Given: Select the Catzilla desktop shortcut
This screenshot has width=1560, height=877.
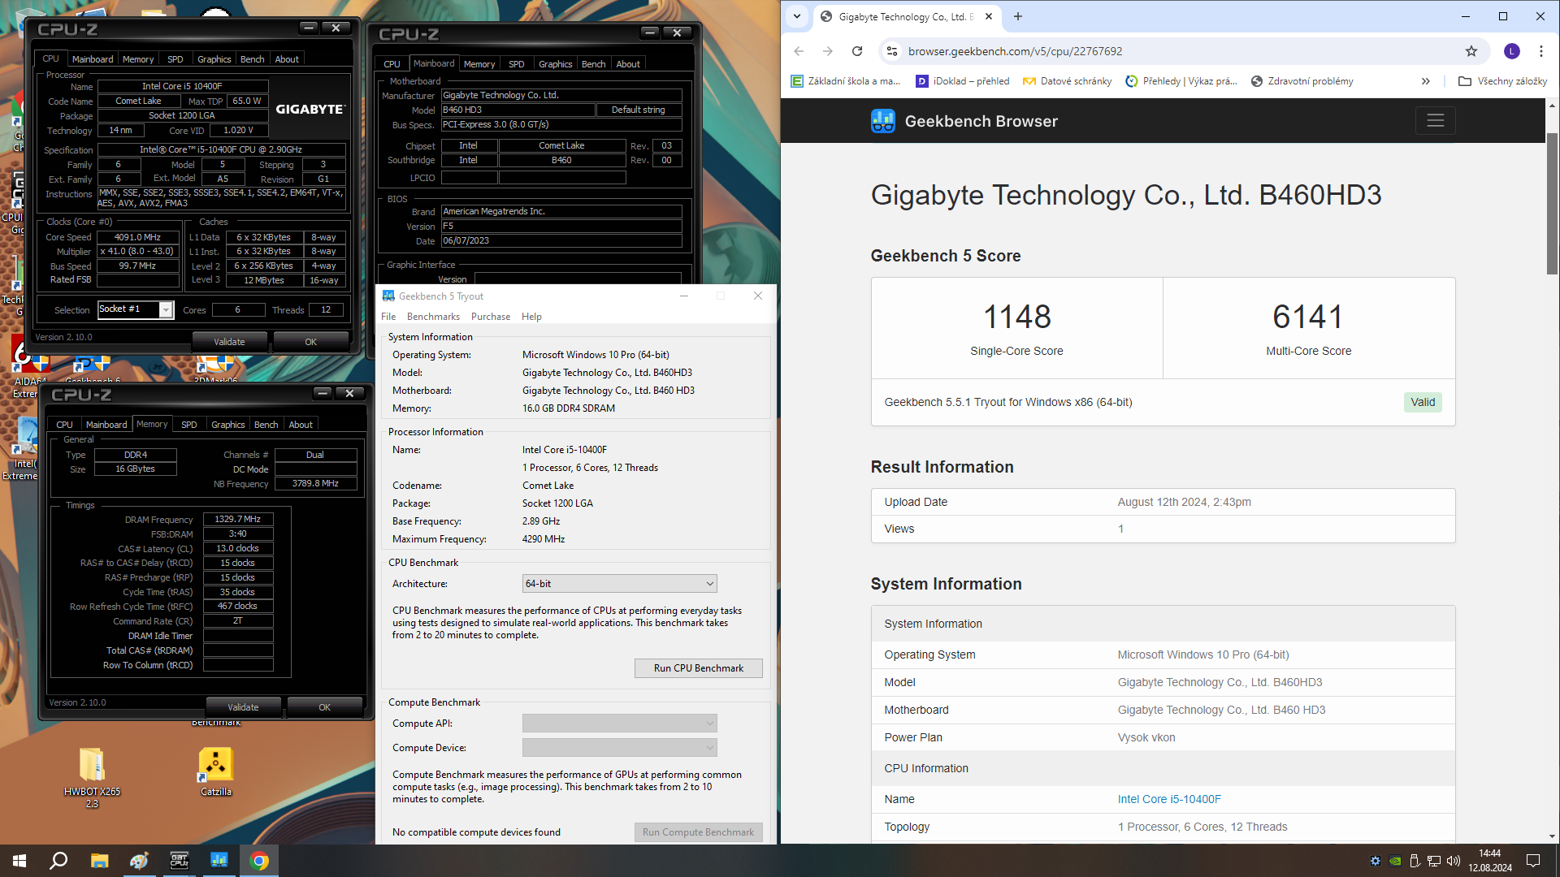Looking at the screenshot, I should (x=216, y=771).
